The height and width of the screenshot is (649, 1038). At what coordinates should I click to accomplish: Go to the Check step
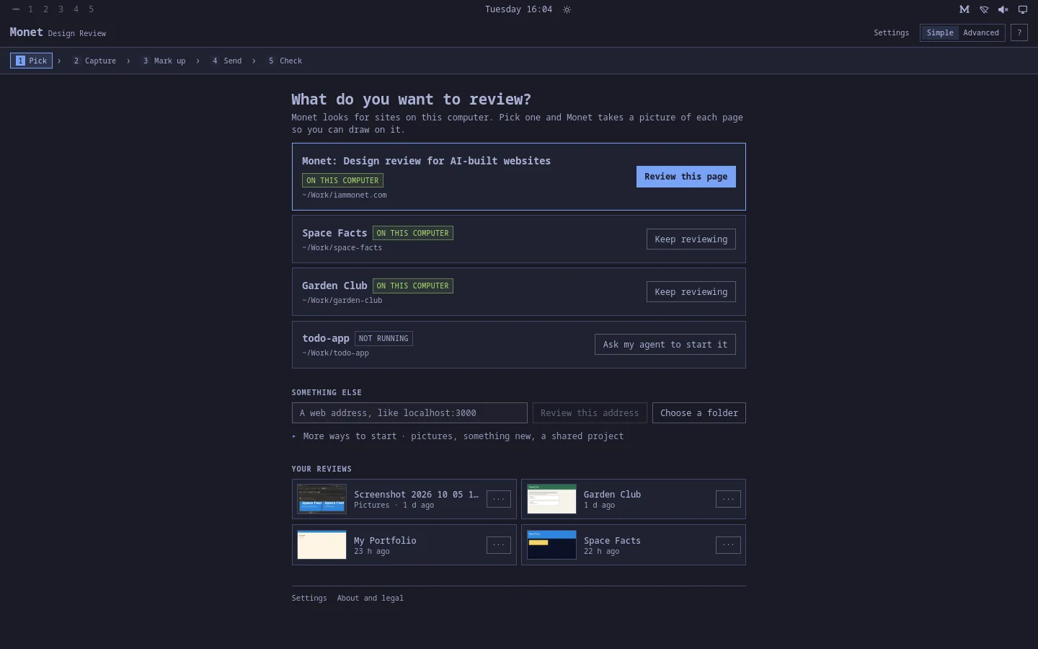pos(285,61)
